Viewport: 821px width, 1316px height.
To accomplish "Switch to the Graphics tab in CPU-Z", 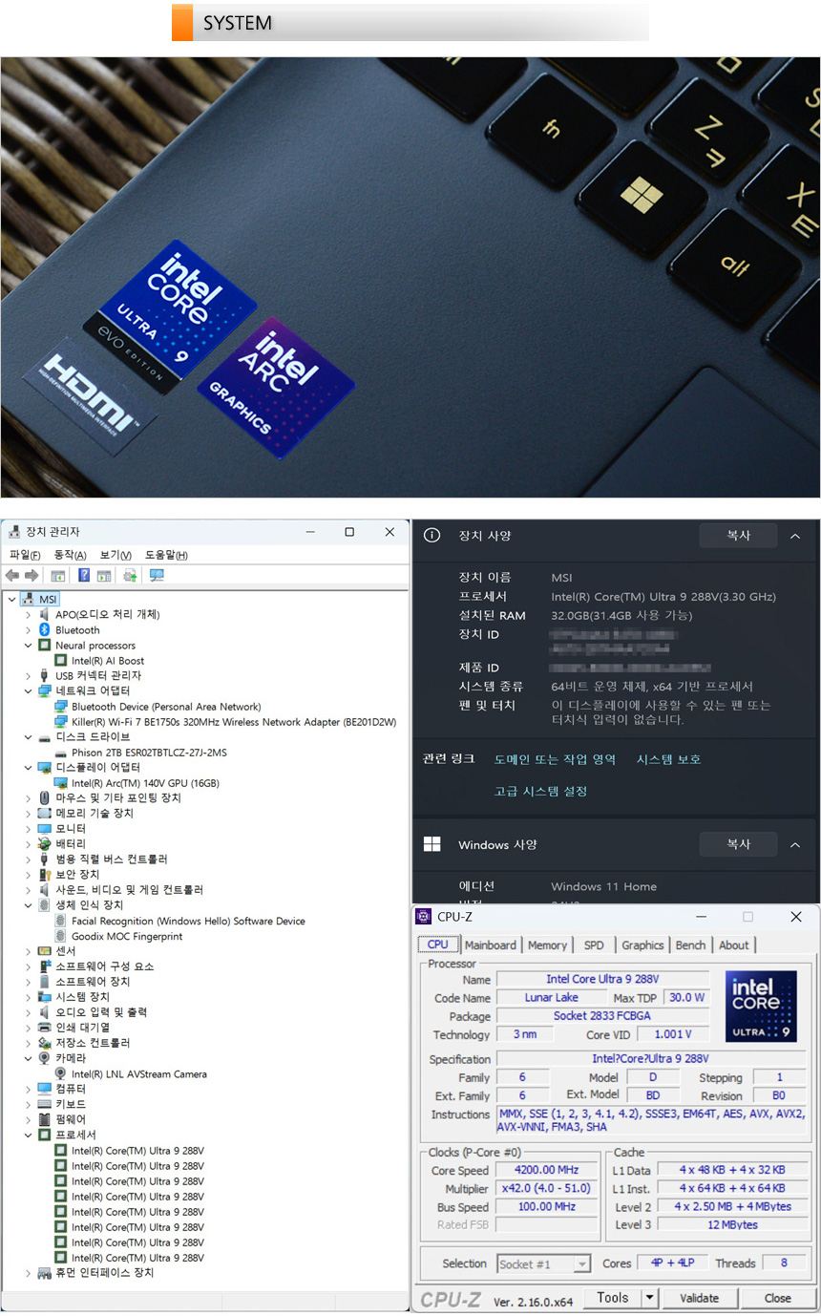I will tap(642, 945).
